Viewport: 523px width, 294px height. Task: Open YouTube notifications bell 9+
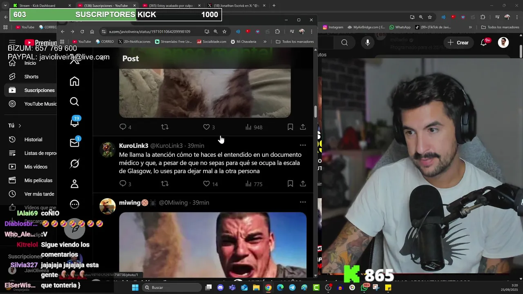click(484, 42)
